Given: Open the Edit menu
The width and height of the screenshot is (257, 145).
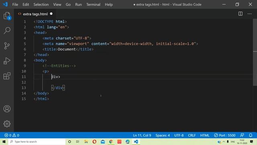Looking at the screenshot, I should tap(26, 4).
